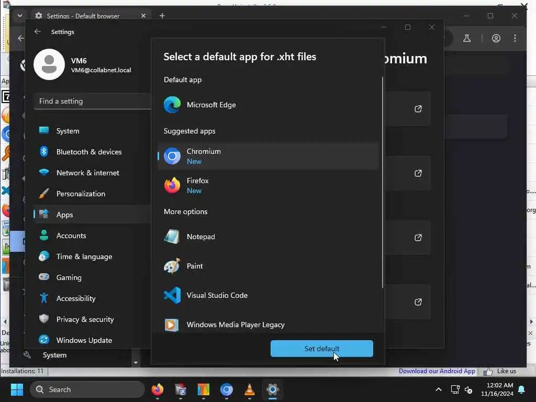Open the Windows Start menu
This screenshot has width=536, height=402.
click(17, 389)
